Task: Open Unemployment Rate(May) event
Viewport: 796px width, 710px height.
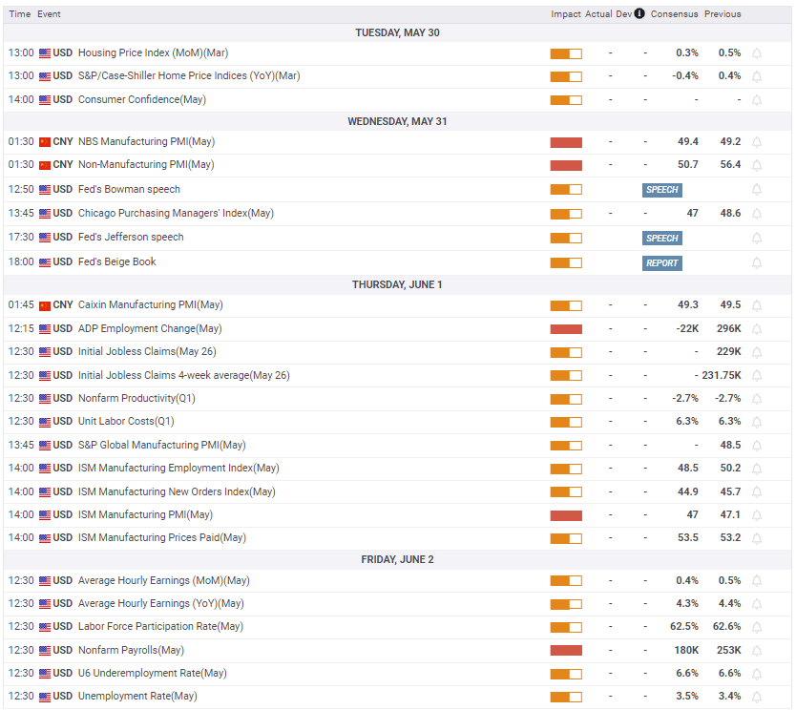Action: tap(137, 697)
